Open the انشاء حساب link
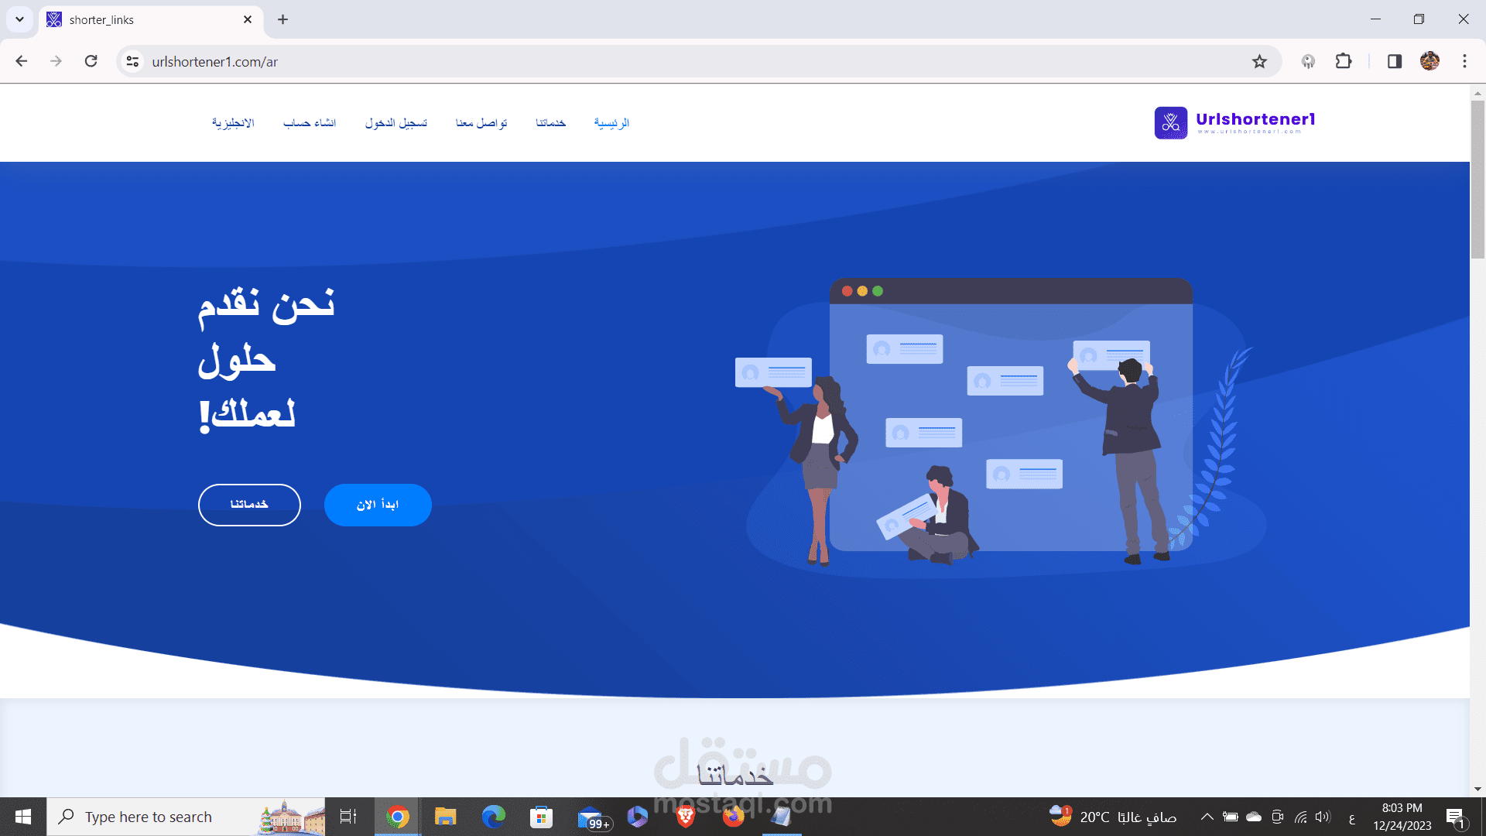 click(310, 122)
